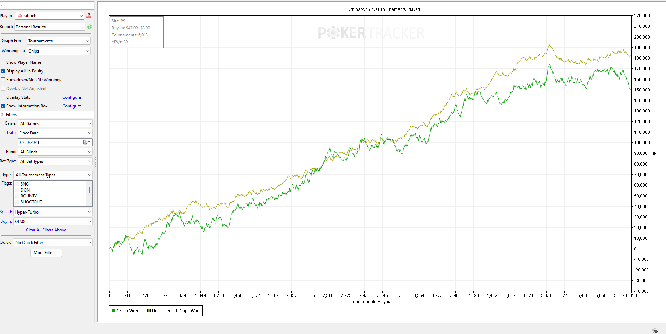Uncheck Display All-in Equity

click(x=3, y=71)
